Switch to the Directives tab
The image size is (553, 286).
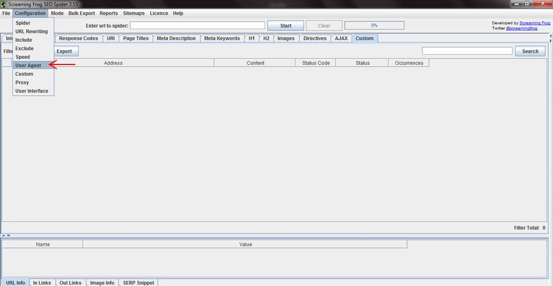pos(315,38)
